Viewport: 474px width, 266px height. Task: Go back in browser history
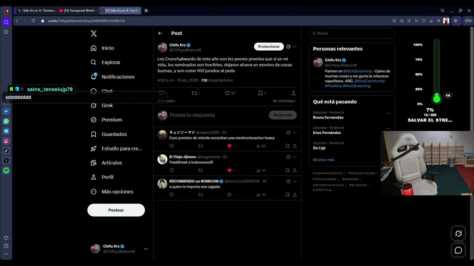point(17,21)
